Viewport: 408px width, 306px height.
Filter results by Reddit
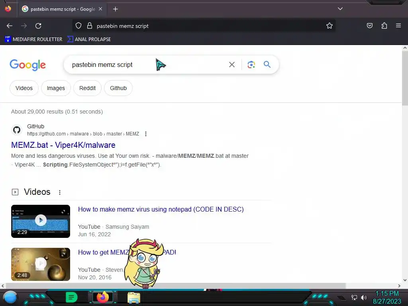[87, 88]
